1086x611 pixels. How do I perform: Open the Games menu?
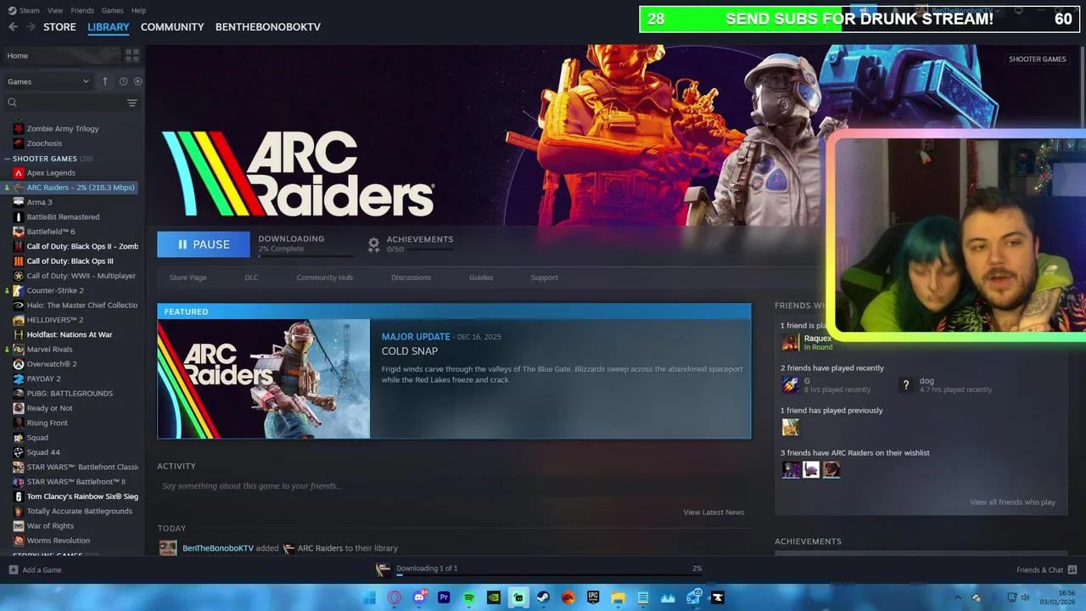[x=112, y=10]
